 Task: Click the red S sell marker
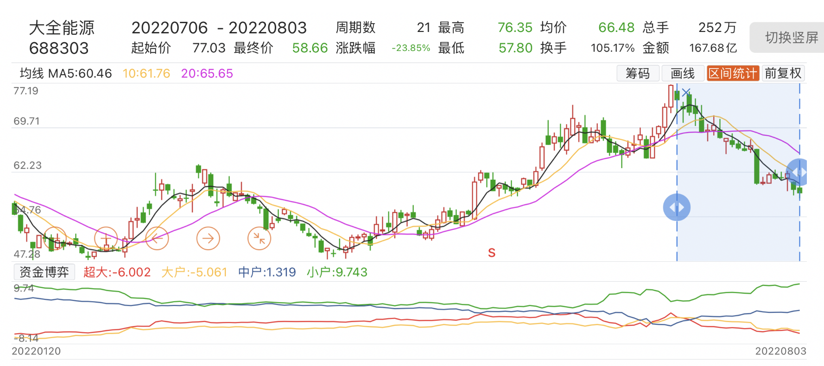[492, 253]
